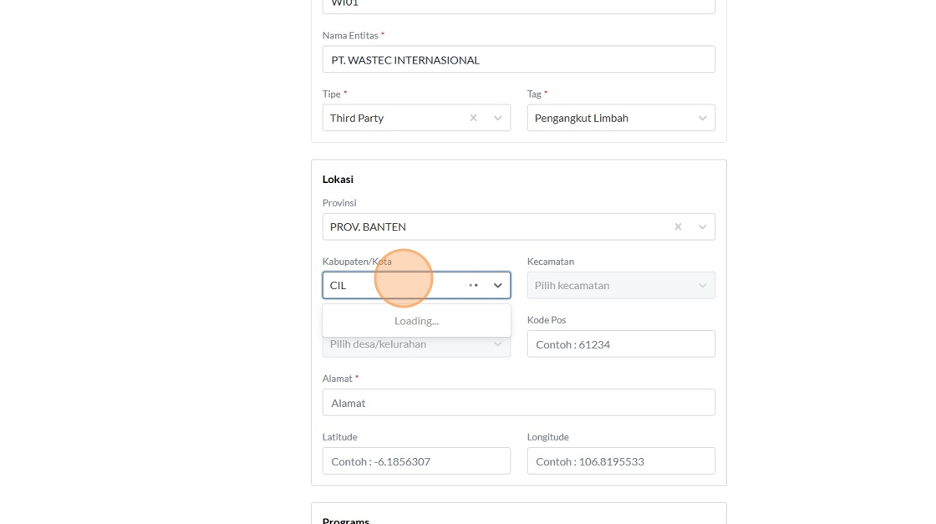This screenshot has width=936, height=524.
Task: Clear the Tipe selection with X icon
Action: point(473,118)
